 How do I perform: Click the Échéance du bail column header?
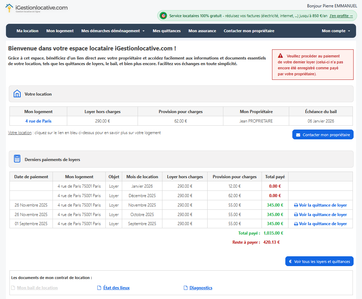point(321,112)
